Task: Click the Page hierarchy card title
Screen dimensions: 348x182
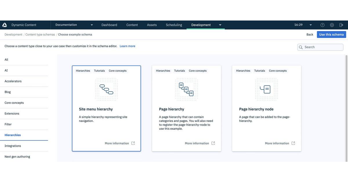Action: click(172, 109)
